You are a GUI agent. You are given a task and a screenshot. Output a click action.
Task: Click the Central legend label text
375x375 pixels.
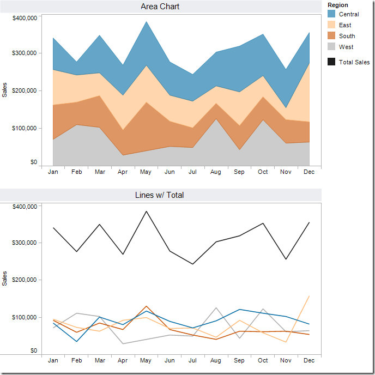[x=349, y=14]
